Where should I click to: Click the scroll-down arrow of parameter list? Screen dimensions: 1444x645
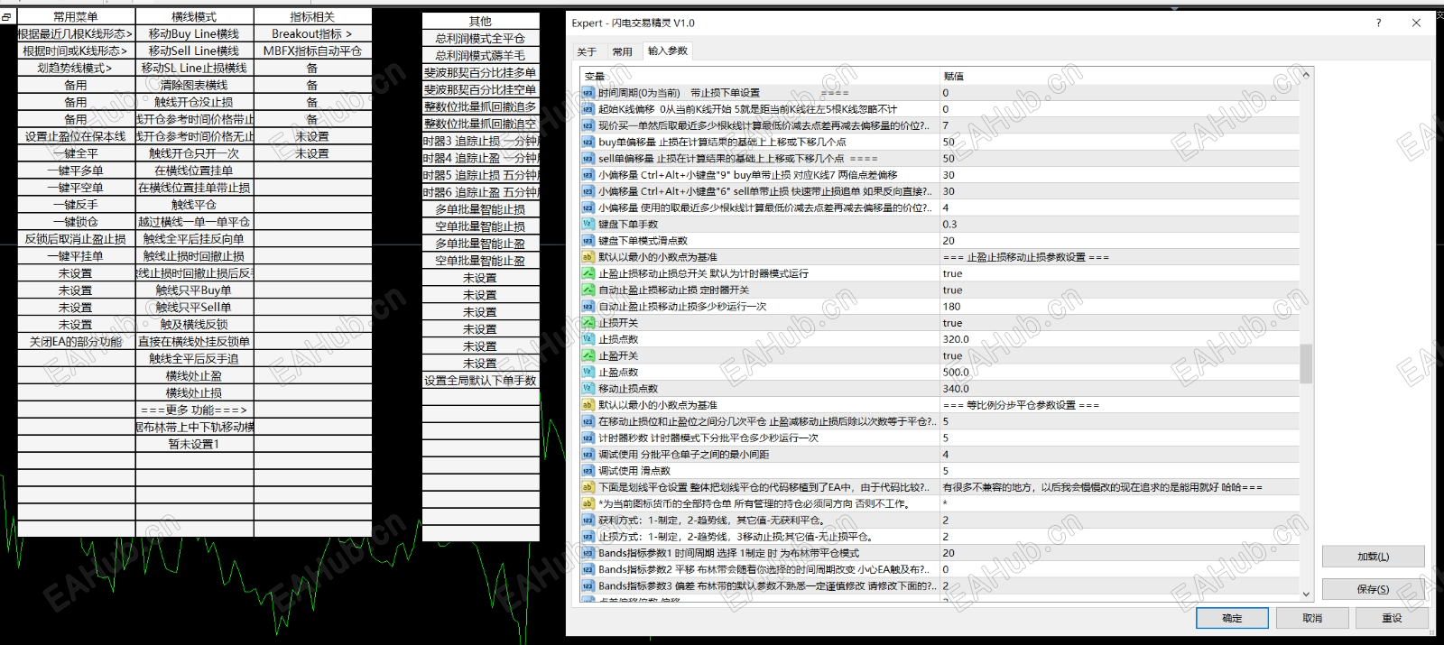tap(1306, 594)
